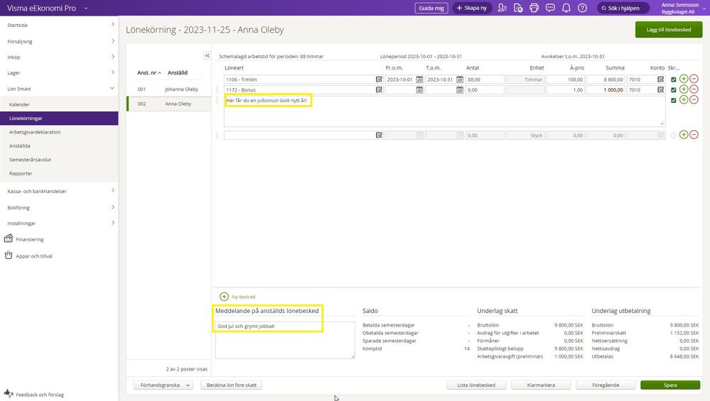Click the Antal field for Timlön
710x401 pixels.
[485, 79]
